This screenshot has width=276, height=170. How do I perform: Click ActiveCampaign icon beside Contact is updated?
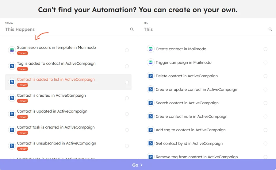pyautogui.click(x=12, y=114)
